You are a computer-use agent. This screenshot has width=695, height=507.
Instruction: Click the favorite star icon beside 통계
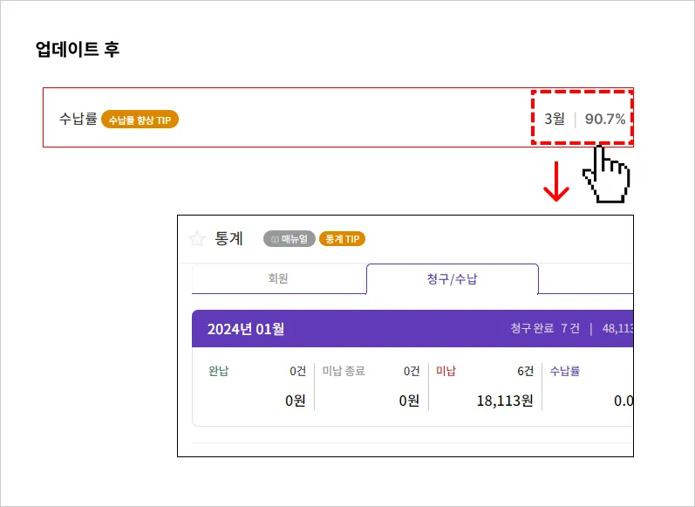(x=197, y=239)
